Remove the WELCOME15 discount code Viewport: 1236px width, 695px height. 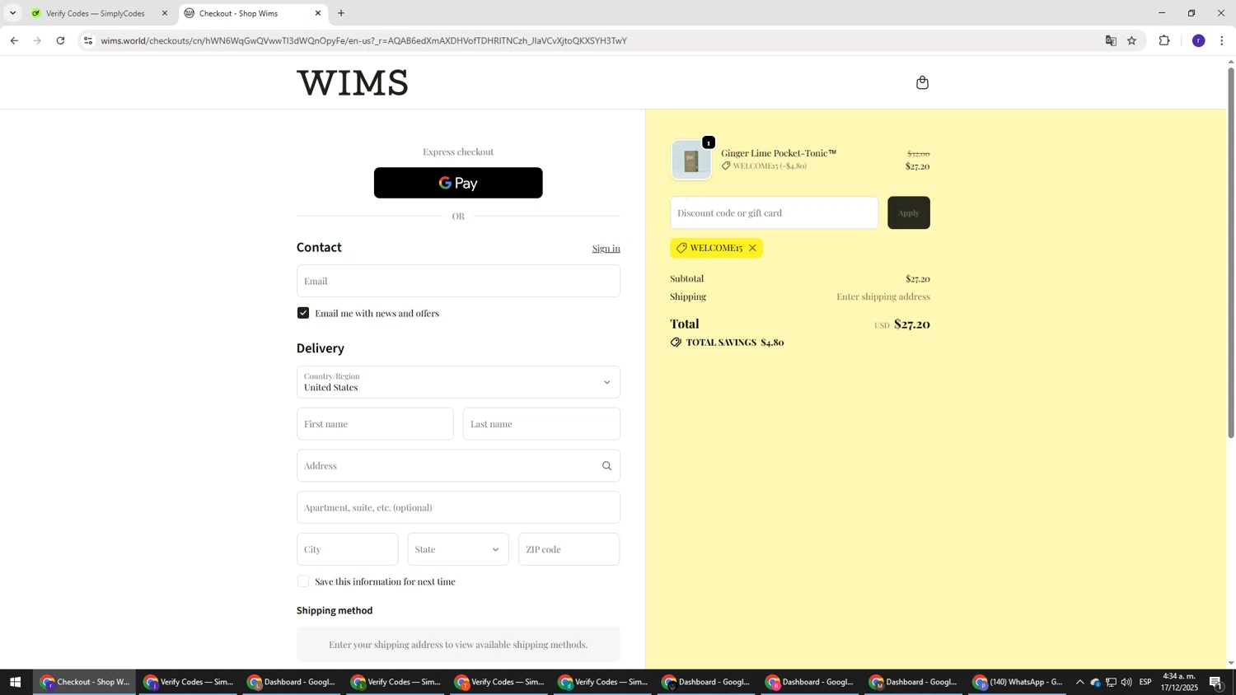(x=752, y=248)
